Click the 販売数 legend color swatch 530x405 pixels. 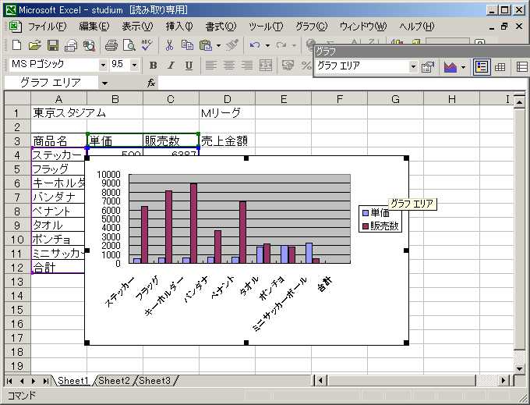[365, 226]
